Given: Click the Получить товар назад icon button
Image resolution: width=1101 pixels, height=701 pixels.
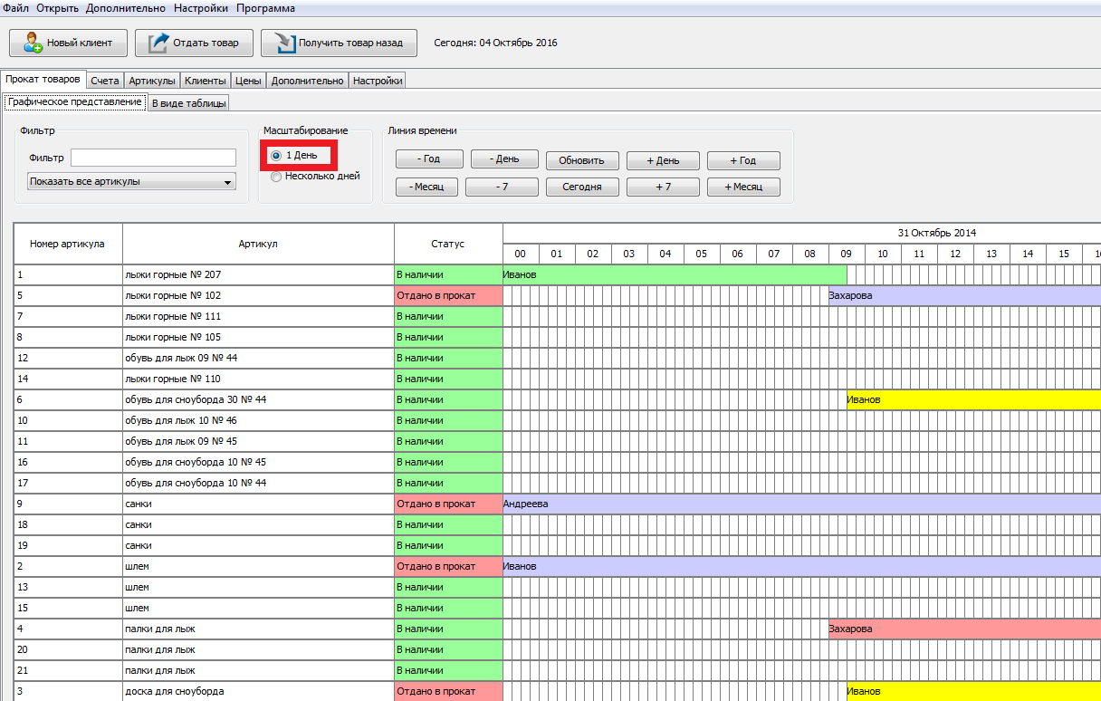Looking at the screenshot, I should coord(339,43).
